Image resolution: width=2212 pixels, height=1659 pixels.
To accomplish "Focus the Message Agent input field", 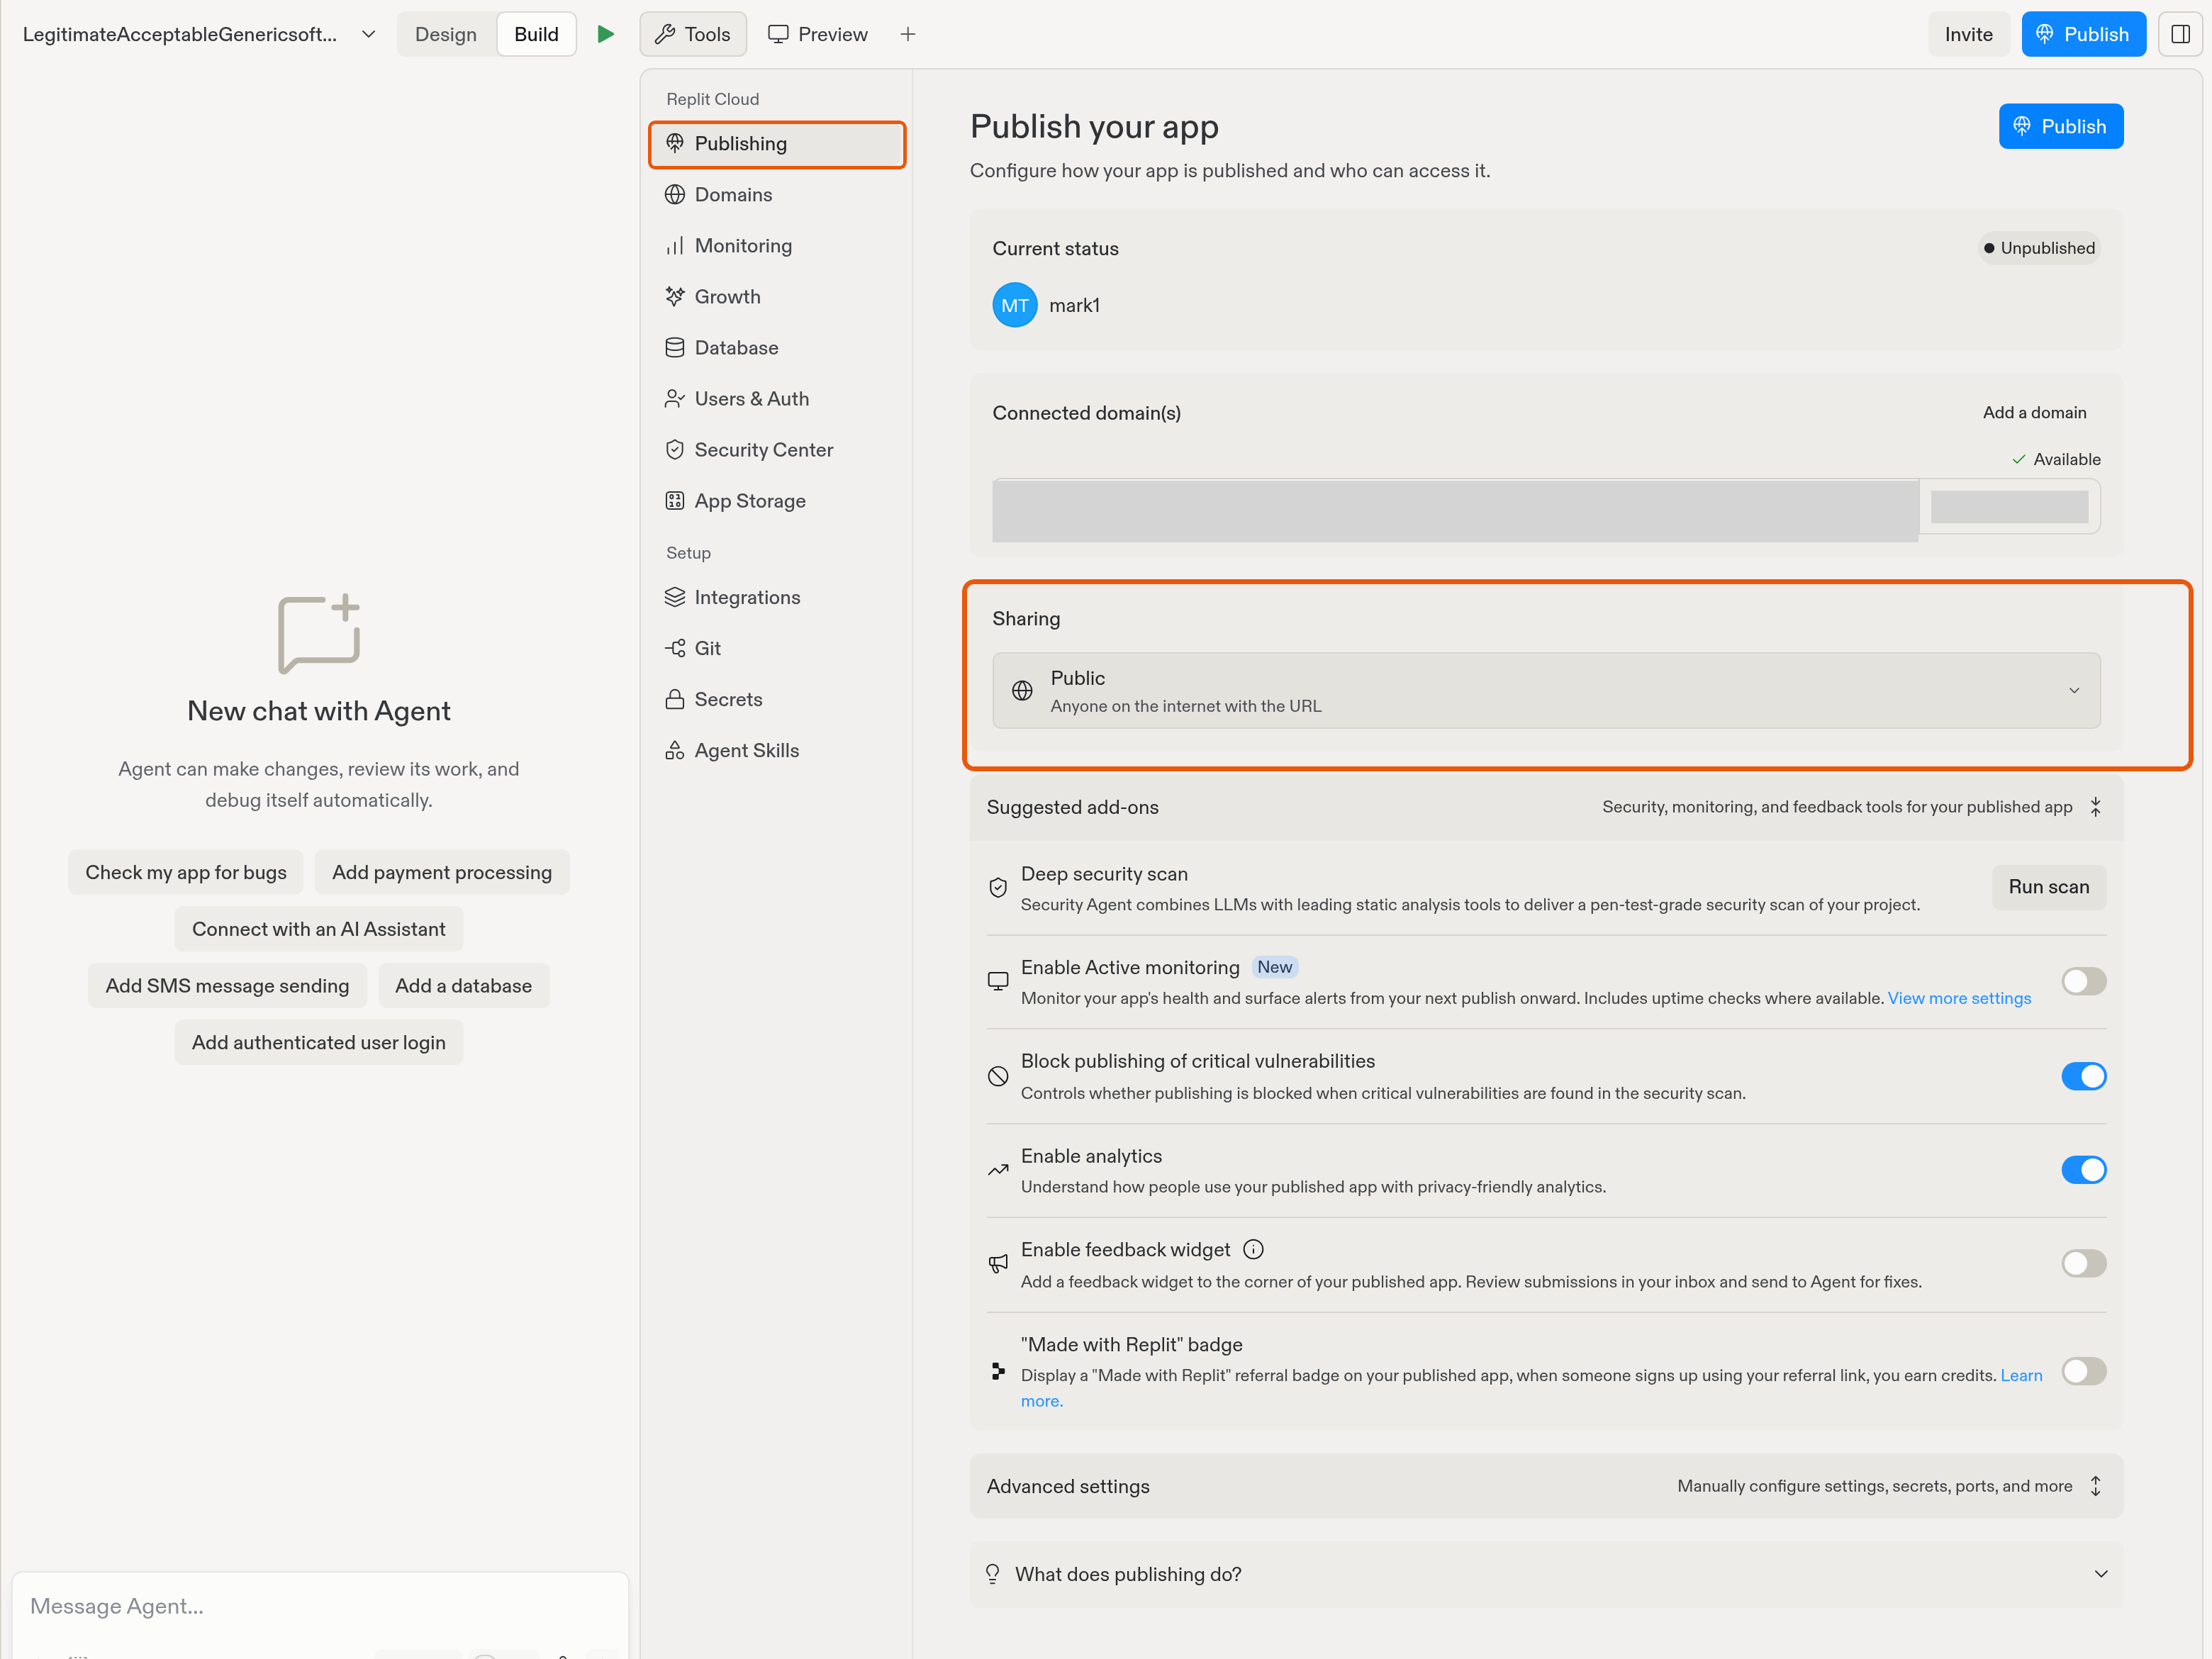I will (320, 1606).
